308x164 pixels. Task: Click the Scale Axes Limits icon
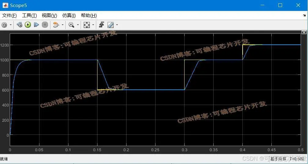(87, 25)
